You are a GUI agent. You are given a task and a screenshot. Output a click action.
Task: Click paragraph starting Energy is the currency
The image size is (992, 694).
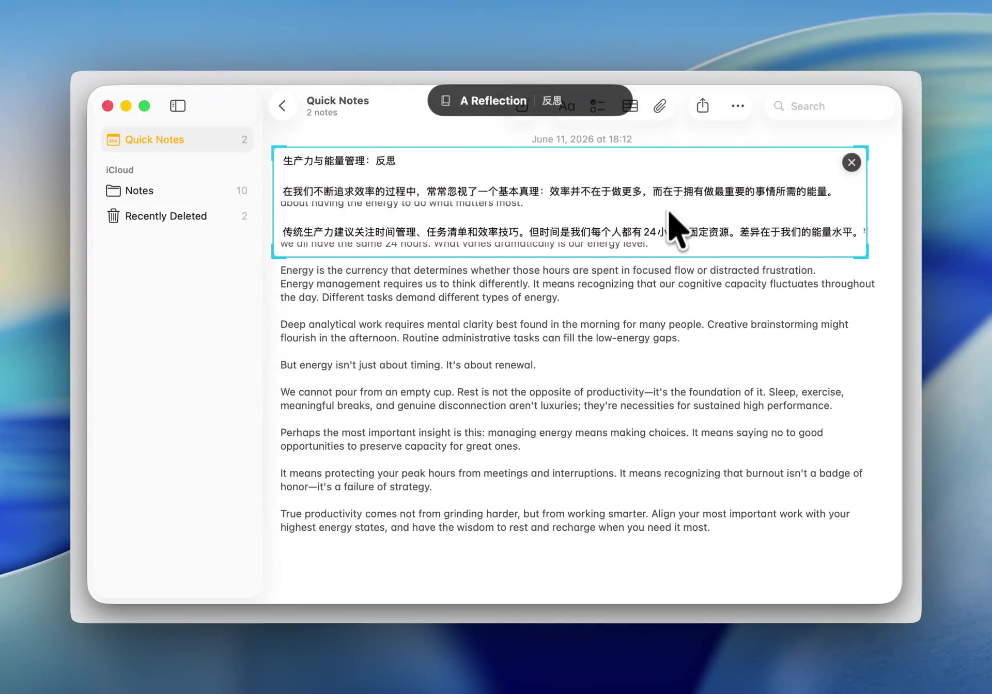(x=577, y=283)
